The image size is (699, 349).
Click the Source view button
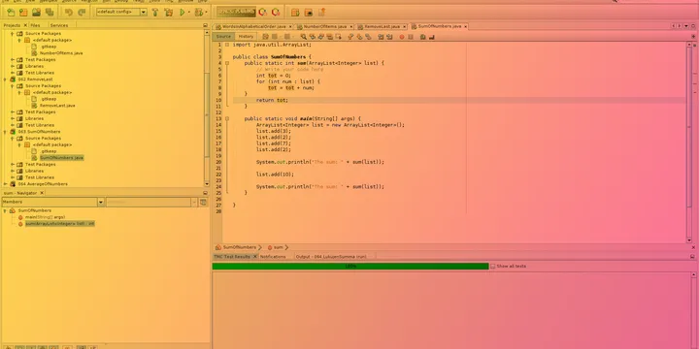(x=223, y=37)
